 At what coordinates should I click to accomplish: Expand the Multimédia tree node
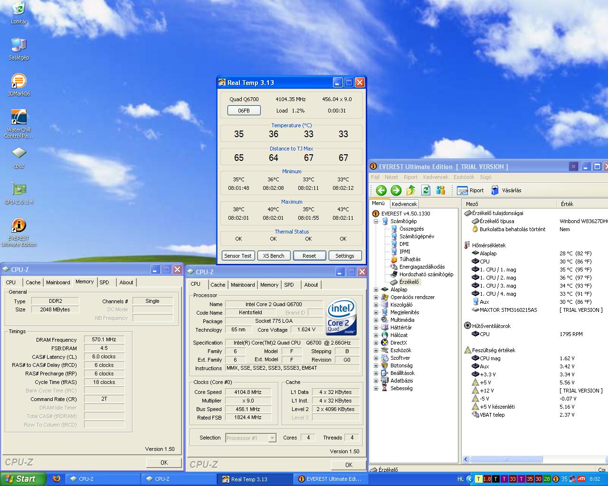click(x=376, y=320)
